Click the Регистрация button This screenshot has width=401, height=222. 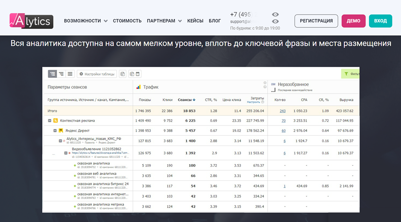(x=316, y=21)
